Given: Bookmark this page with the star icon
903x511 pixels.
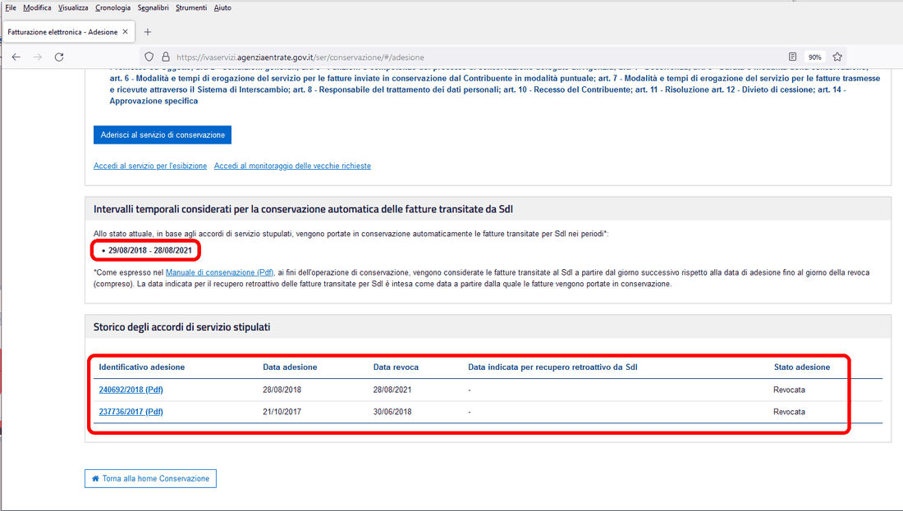Looking at the screenshot, I should pos(837,57).
